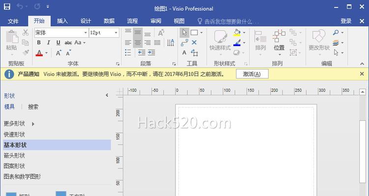This screenshot has height=196, width=369.
Task: Decrease font size with the smaller A icon
Action: [x=68, y=53]
